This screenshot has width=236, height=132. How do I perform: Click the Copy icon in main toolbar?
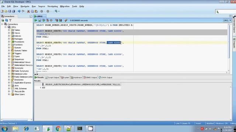pyautogui.click(x=32, y=11)
